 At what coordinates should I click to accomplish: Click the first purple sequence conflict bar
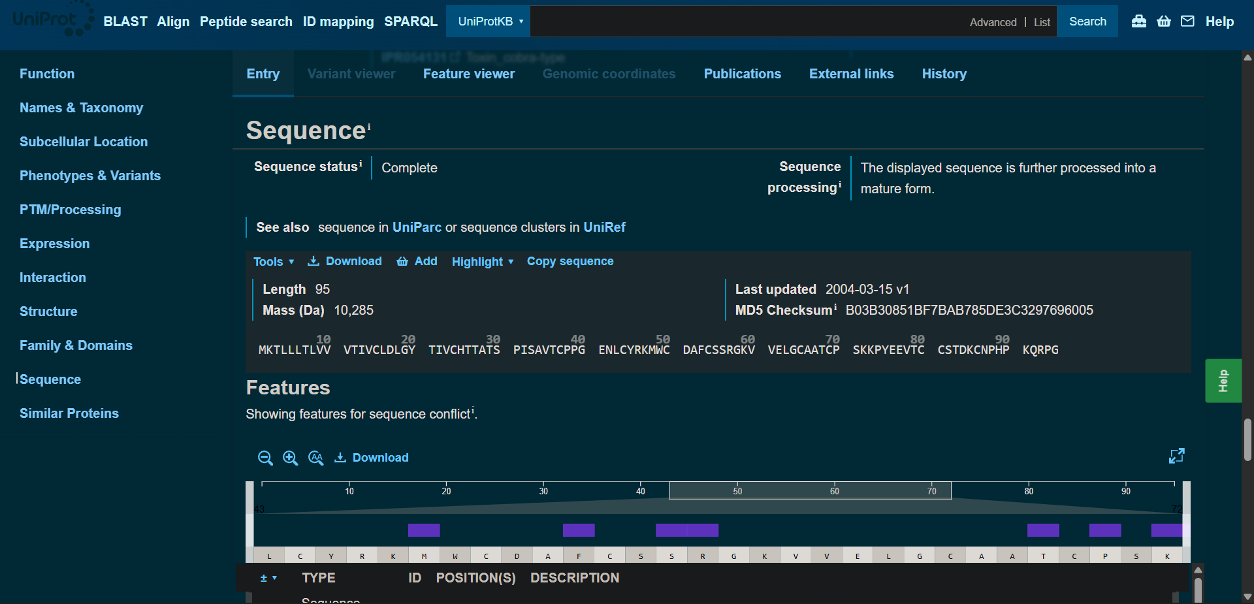pos(424,530)
